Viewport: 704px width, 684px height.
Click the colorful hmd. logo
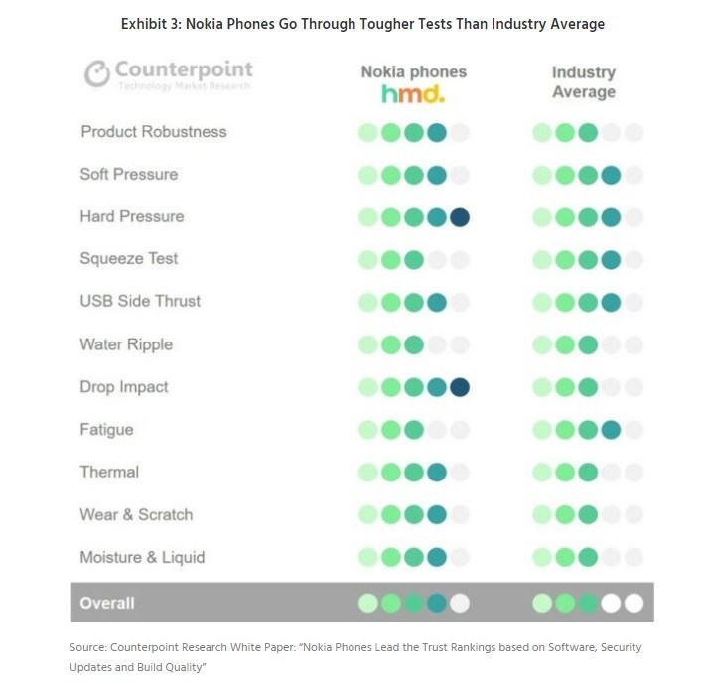point(413,94)
